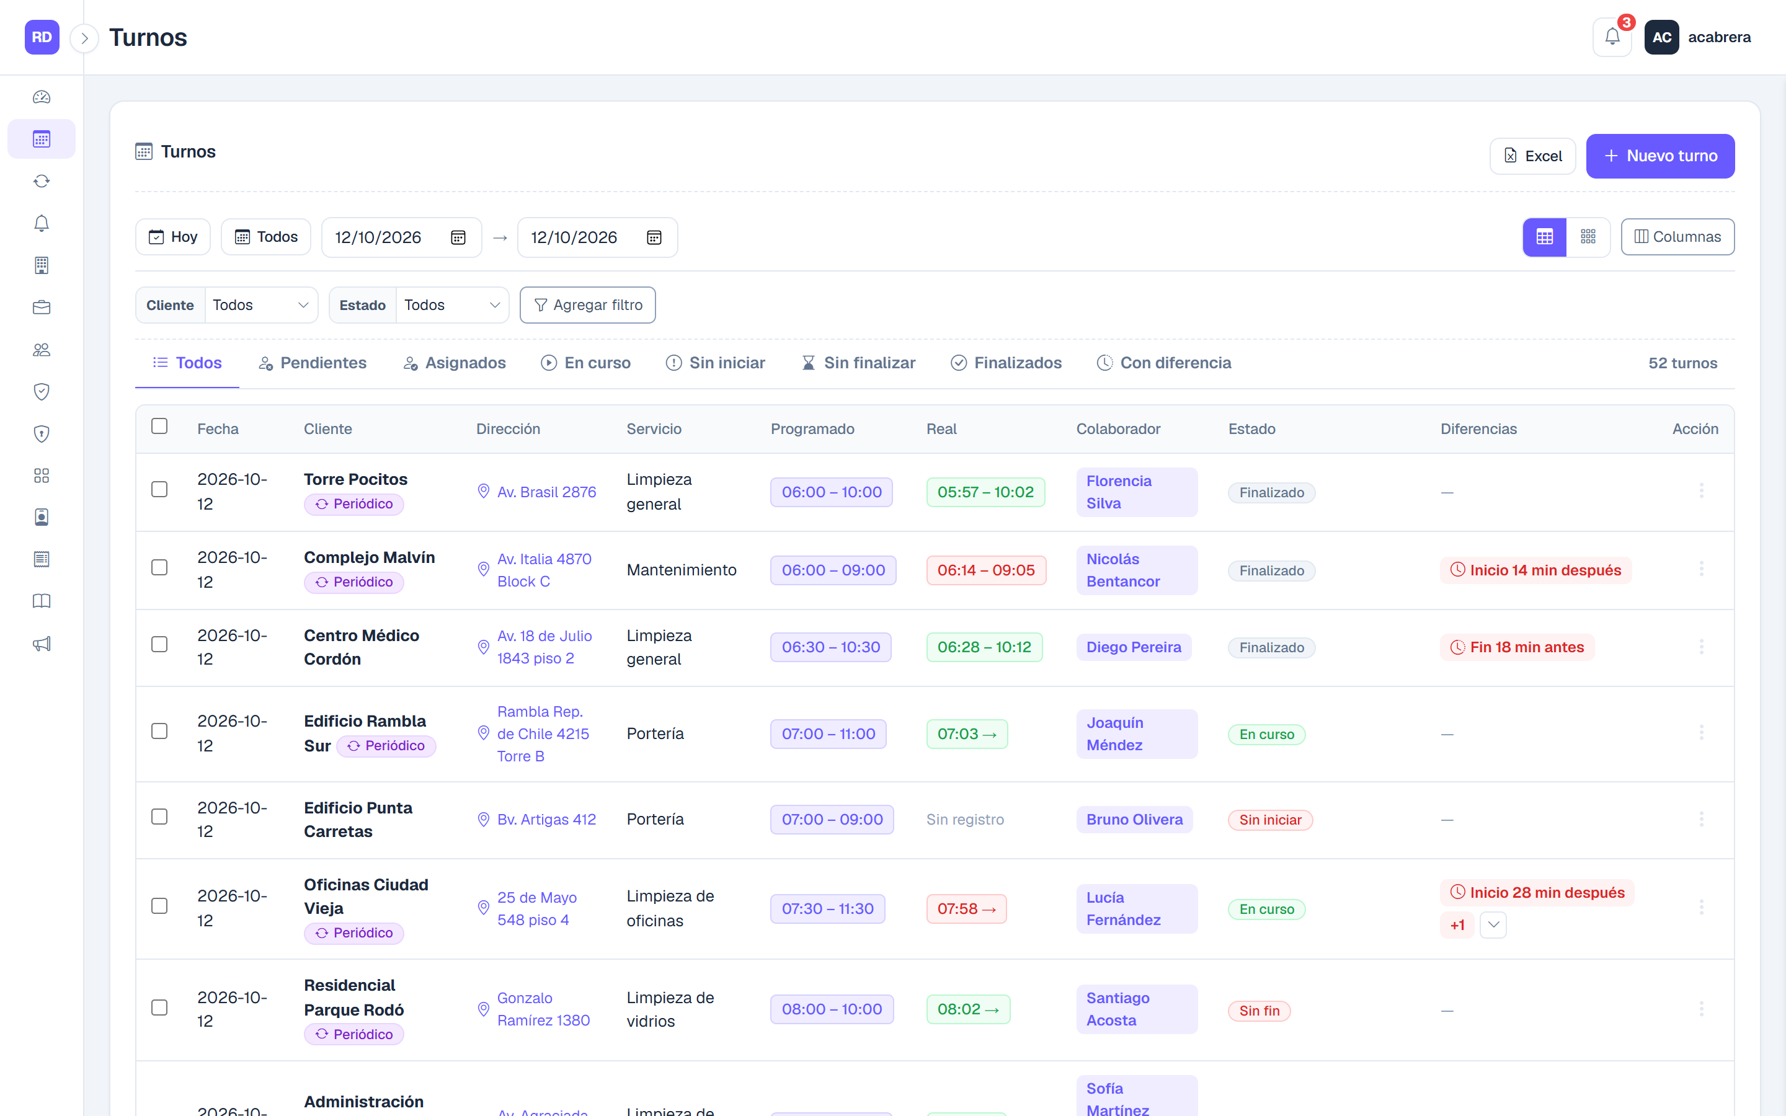This screenshot has width=1786, height=1116.
Task: Expand the sidebar with the chevron button
Action: click(84, 38)
